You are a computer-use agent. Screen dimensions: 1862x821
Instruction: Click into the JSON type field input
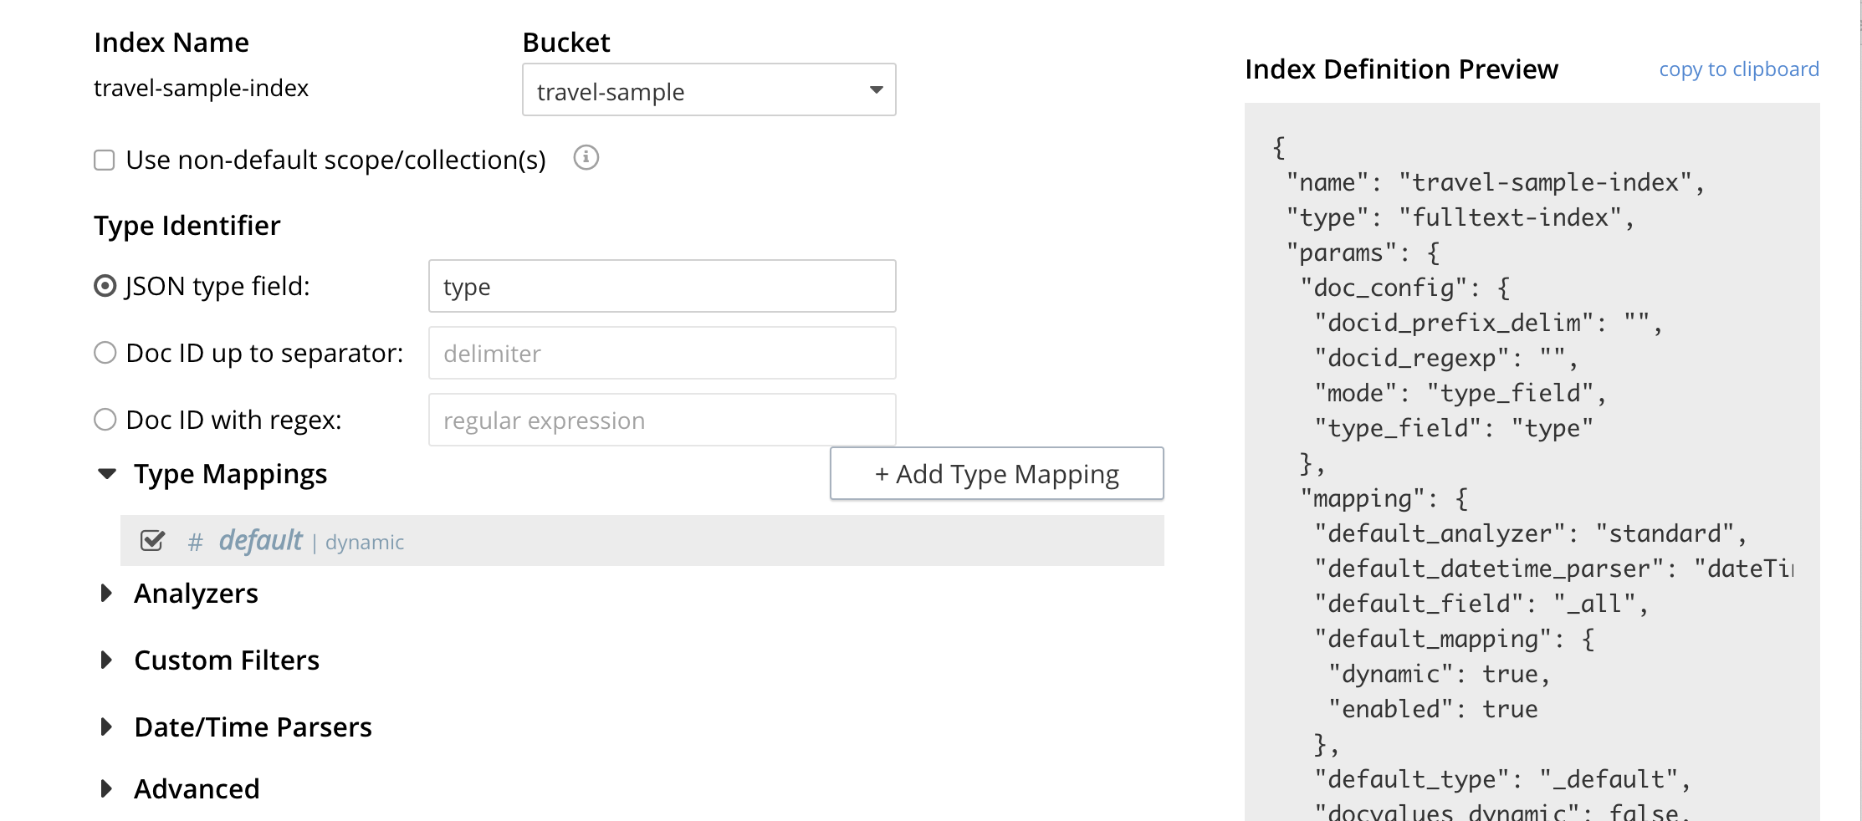pyautogui.click(x=662, y=287)
